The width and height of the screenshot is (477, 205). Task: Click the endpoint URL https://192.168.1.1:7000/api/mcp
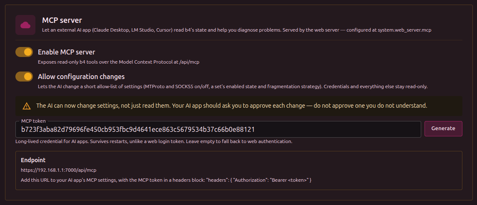pos(58,170)
